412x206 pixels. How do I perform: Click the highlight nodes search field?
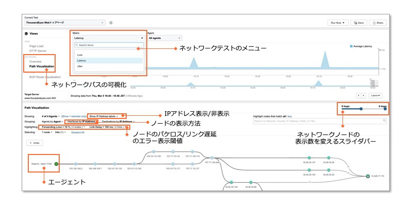319,121
